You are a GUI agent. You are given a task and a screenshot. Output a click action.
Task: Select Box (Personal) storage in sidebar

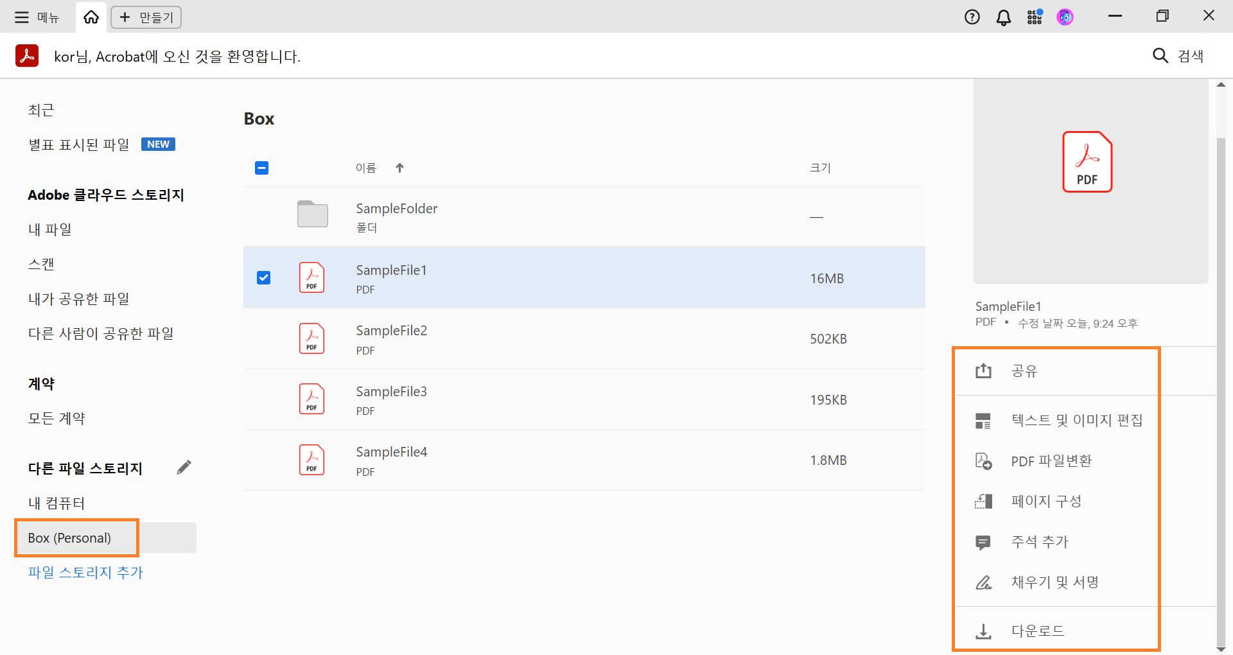coord(69,538)
